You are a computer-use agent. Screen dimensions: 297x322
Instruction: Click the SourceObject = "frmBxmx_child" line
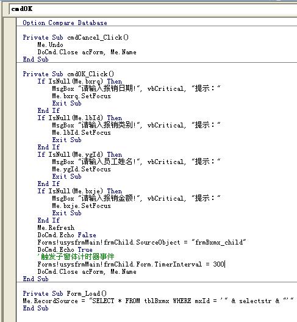coord(141,242)
